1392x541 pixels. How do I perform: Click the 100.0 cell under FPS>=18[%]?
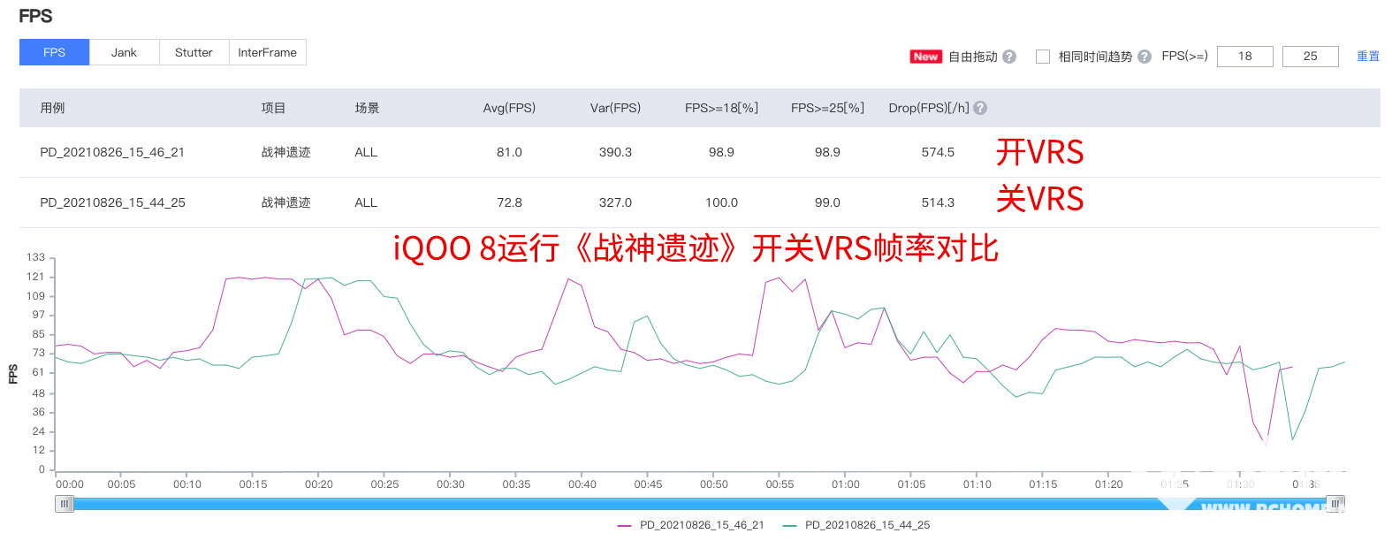[721, 202]
